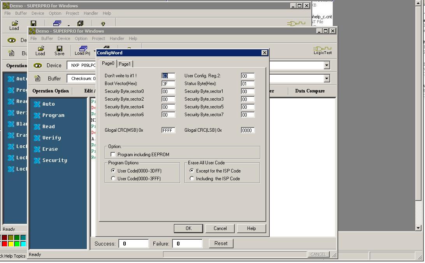This screenshot has width=425, height=263.
Task: Enable Program including EEPROM checkbox
Action: (x=113, y=155)
